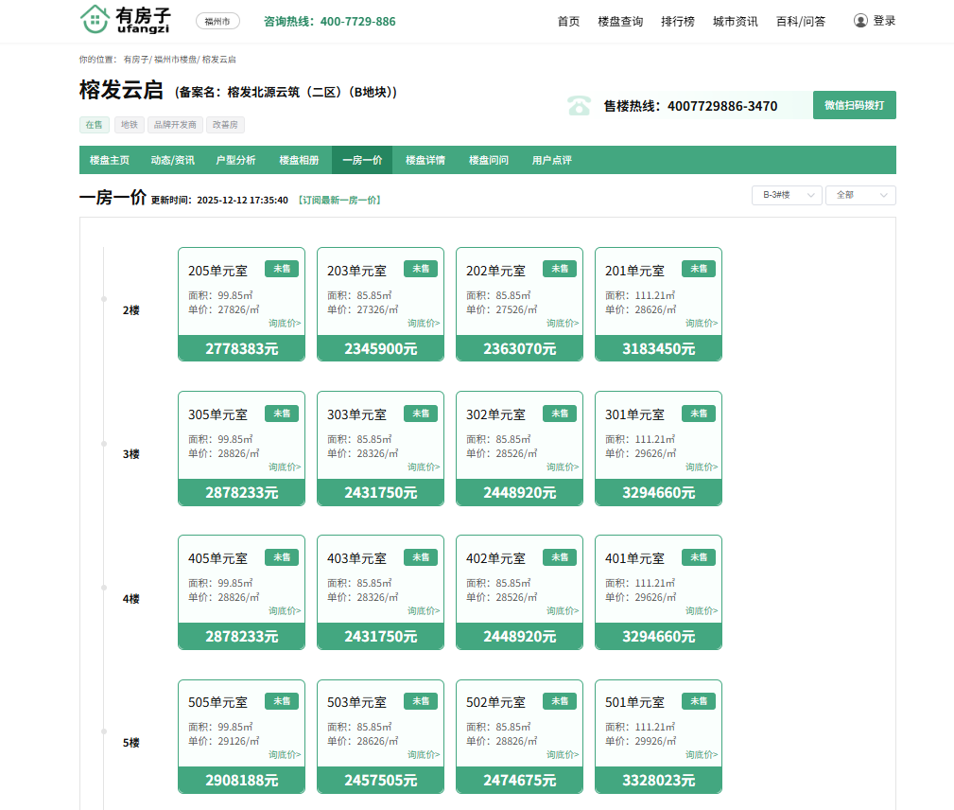Open the 福州市 city selector
954x810 pixels.
pyautogui.click(x=217, y=21)
